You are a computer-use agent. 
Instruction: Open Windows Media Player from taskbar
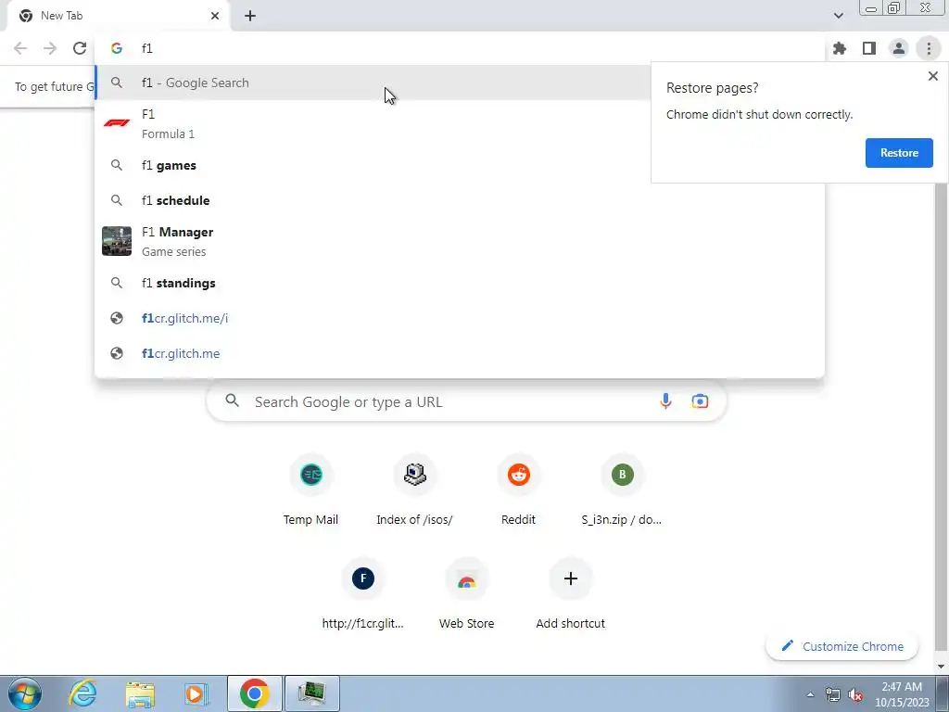196,693
